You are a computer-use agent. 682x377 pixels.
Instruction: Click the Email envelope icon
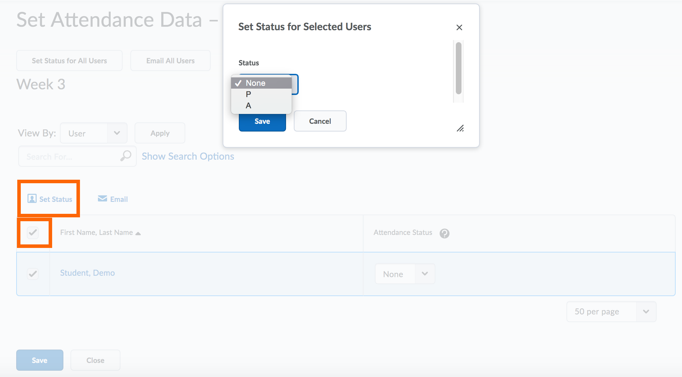[102, 199]
